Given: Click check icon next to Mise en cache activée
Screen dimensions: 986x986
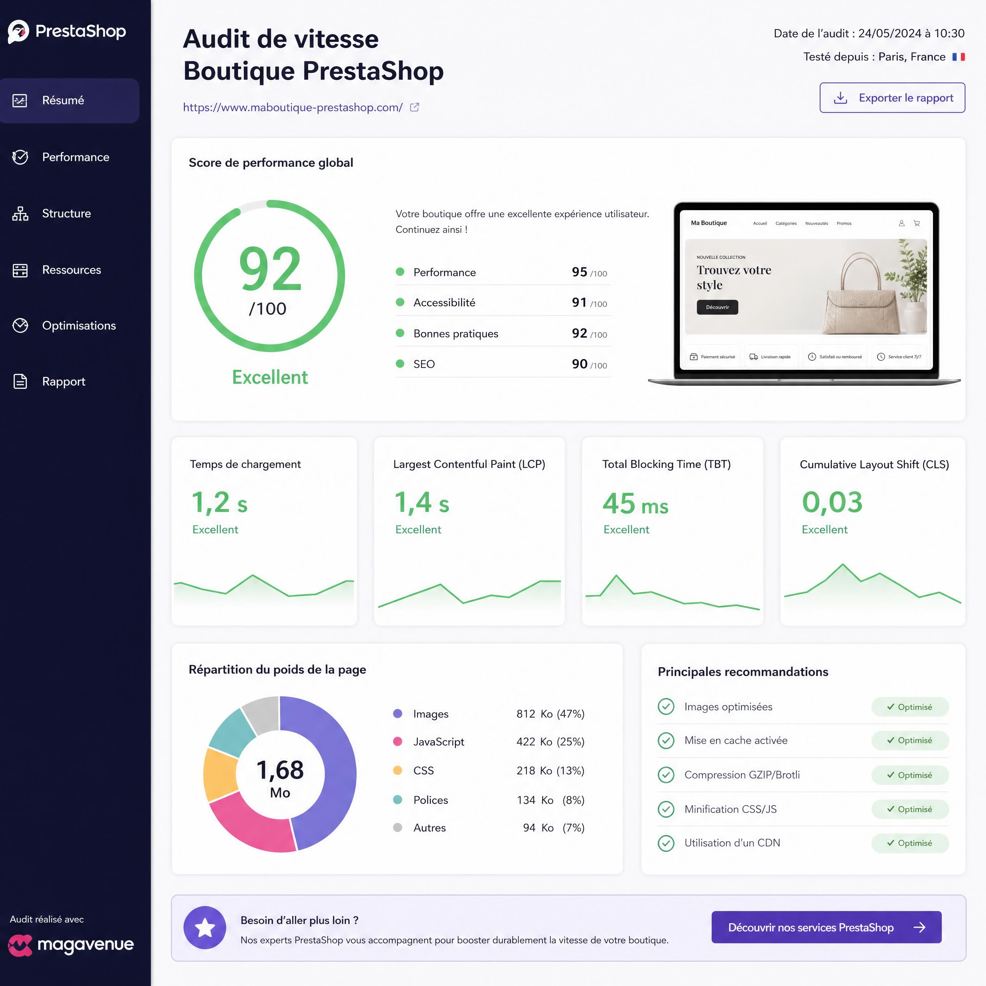Looking at the screenshot, I should point(666,741).
